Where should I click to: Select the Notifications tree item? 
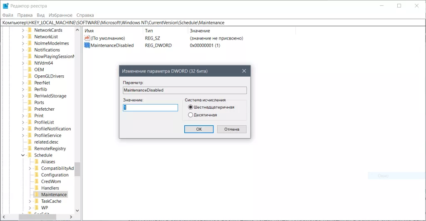coord(47,50)
